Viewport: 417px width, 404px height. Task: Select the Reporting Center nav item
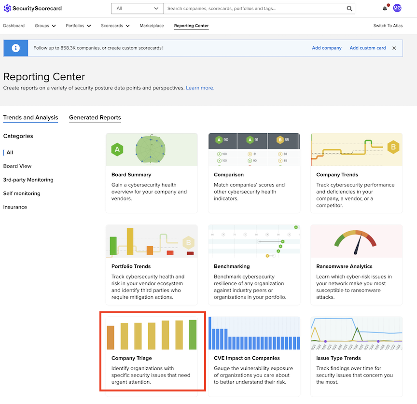coord(191,26)
